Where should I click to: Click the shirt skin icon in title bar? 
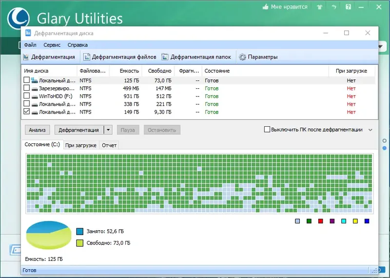320,7
